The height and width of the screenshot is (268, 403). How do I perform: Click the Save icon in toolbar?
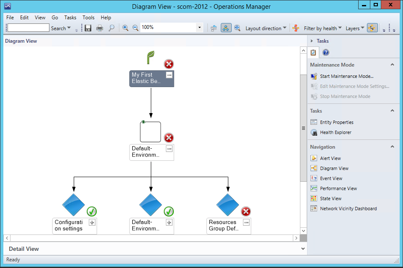point(88,28)
